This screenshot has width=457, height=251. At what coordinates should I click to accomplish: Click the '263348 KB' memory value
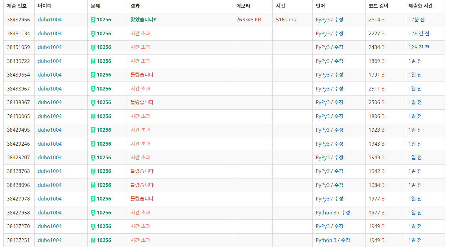tap(248, 20)
